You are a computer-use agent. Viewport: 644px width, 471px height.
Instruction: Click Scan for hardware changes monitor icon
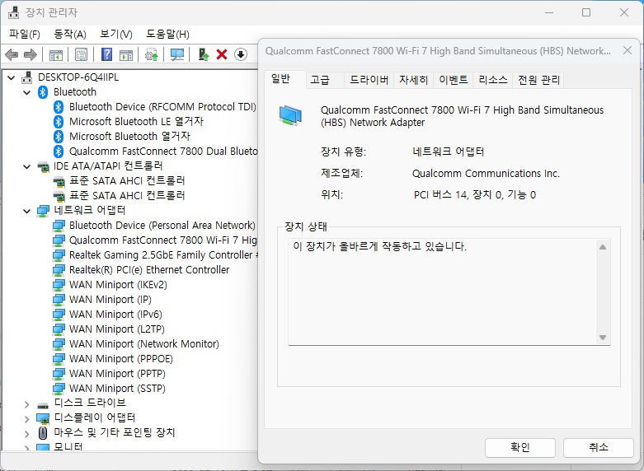click(177, 54)
